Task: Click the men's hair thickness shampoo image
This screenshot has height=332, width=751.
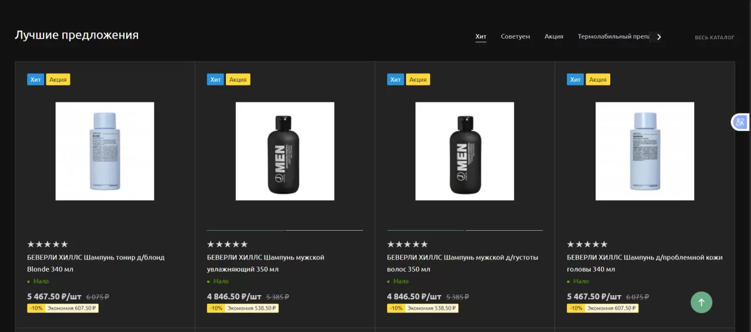Action: point(465,151)
